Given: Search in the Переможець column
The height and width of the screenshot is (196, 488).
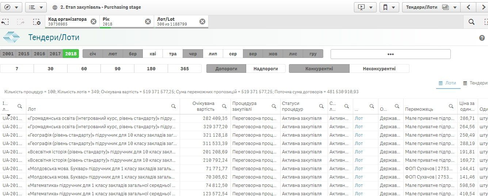Looking at the screenshot, I should [x=451, y=106].
